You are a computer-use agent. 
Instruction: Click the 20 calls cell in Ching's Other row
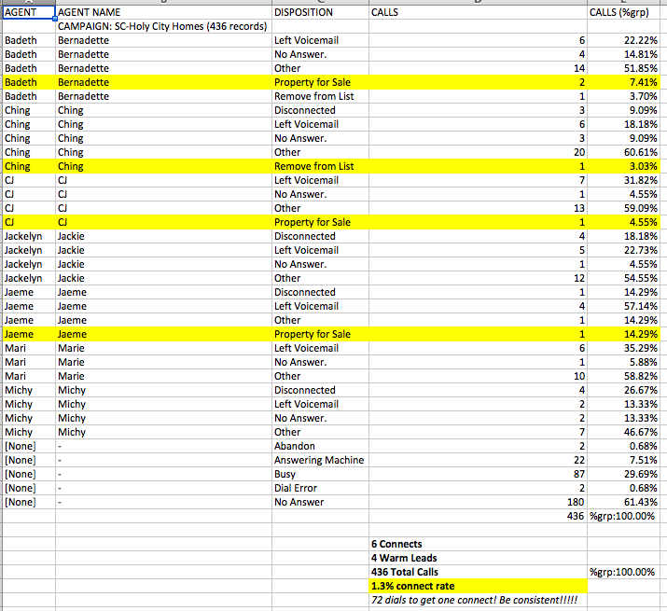[x=478, y=152]
